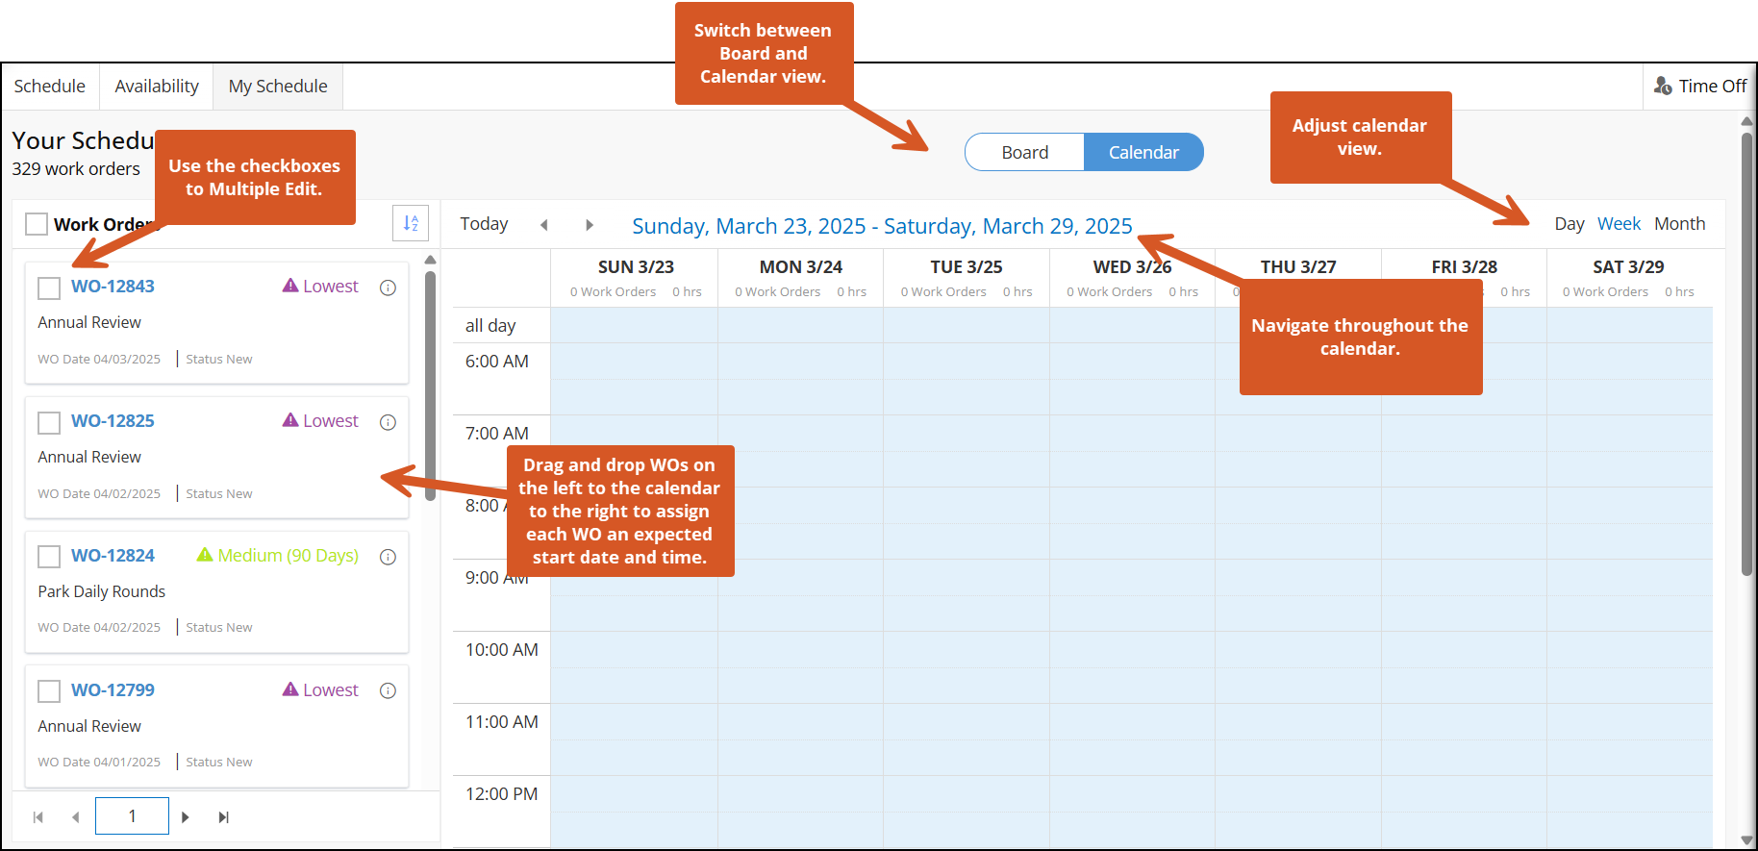This screenshot has height=851, width=1758.
Task: Tick the WO-12824 checkbox
Action: [x=49, y=557]
